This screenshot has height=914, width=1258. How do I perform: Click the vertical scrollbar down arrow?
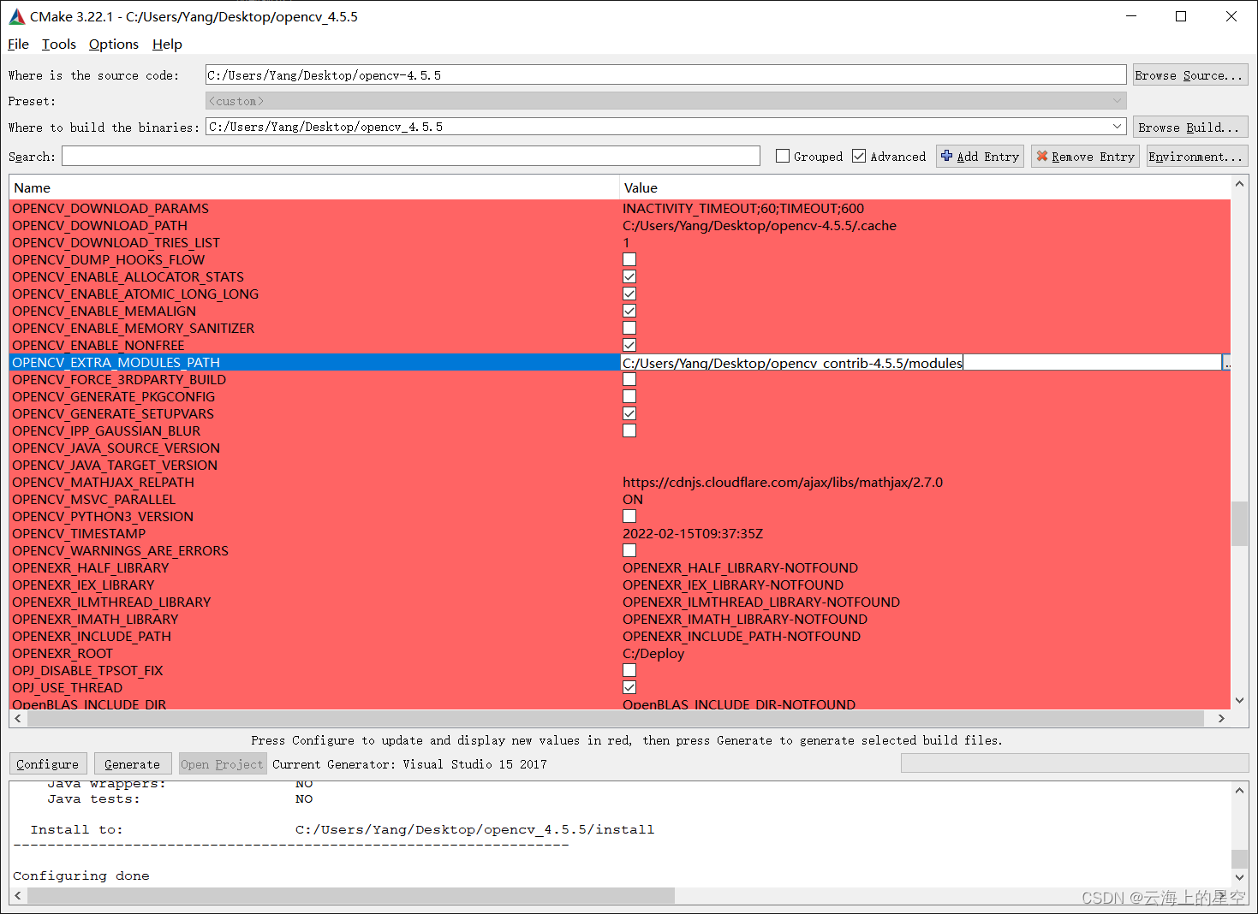(1239, 700)
